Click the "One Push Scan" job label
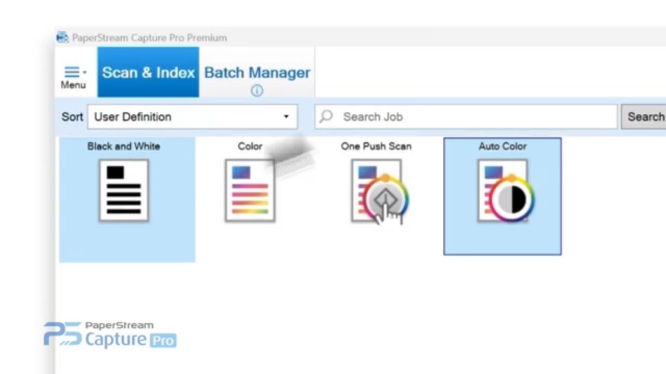 point(376,146)
